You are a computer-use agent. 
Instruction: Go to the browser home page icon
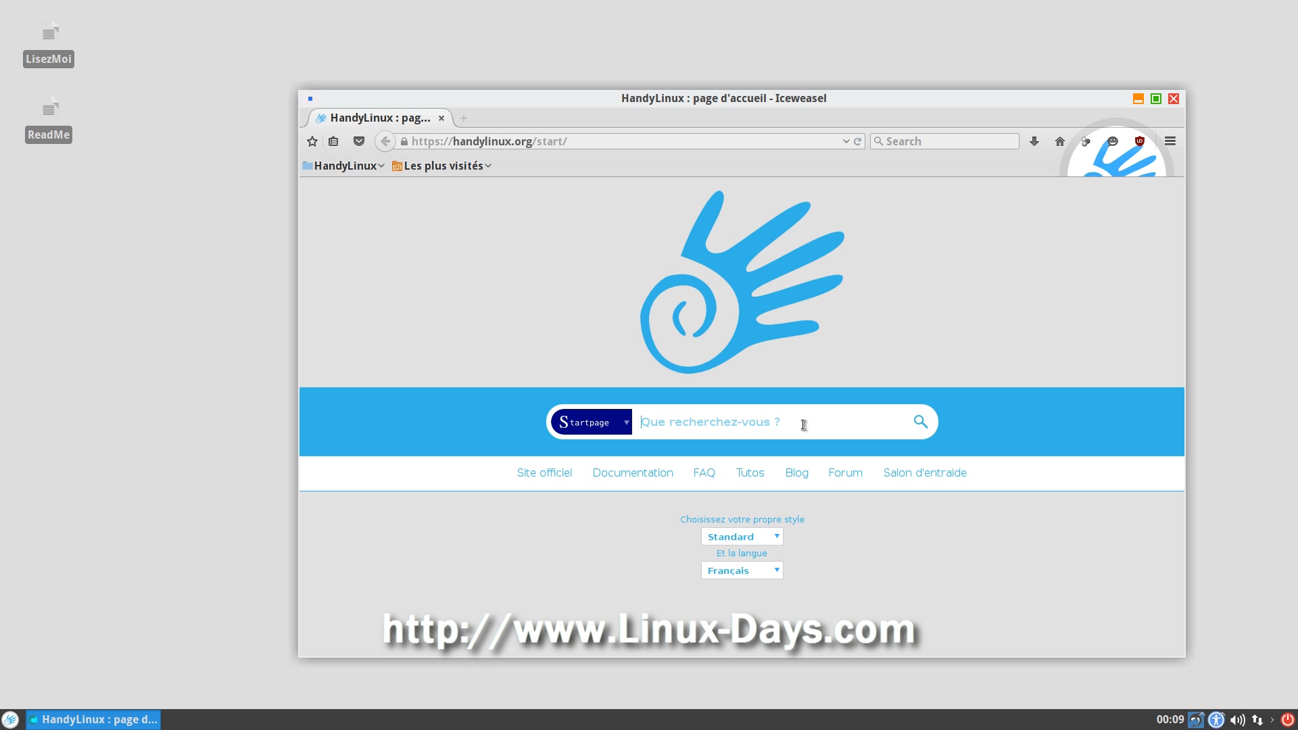[1059, 141]
